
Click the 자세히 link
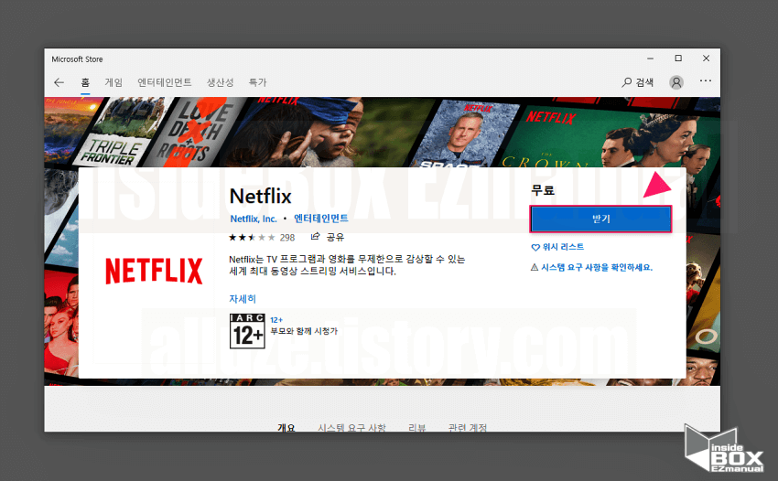click(x=243, y=298)
